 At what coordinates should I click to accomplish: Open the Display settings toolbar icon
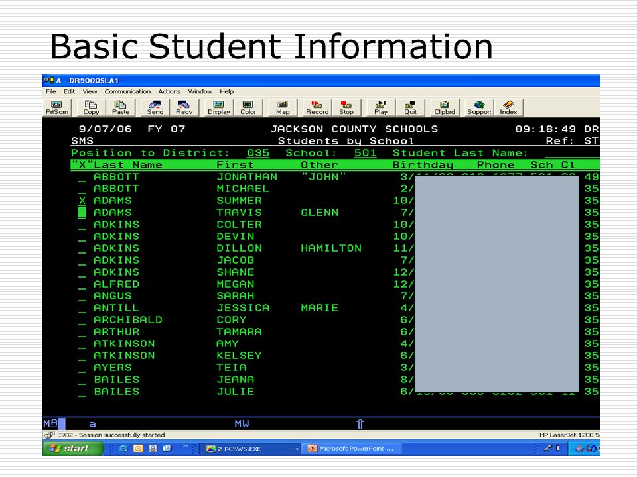(218, 107)
